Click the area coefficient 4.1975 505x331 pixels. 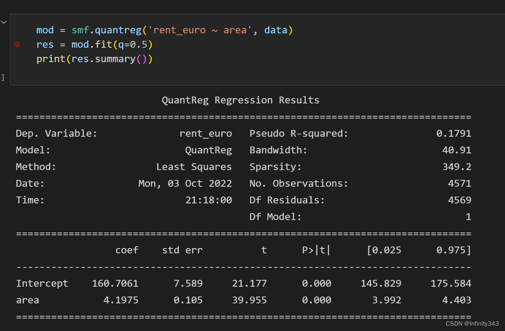pos(121,300)
